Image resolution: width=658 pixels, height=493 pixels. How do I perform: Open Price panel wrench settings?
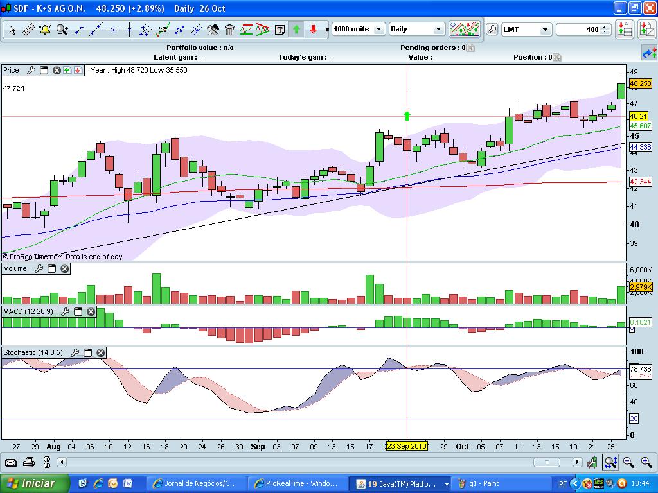coord(31,70)
